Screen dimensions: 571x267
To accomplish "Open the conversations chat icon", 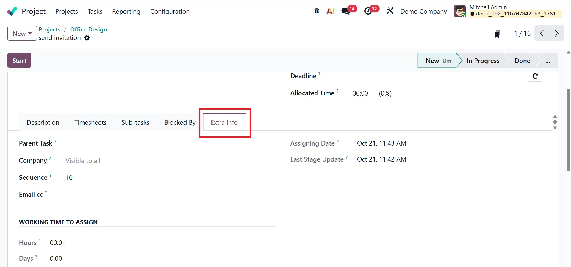I will pyautogui.click(x=345, y=11).
